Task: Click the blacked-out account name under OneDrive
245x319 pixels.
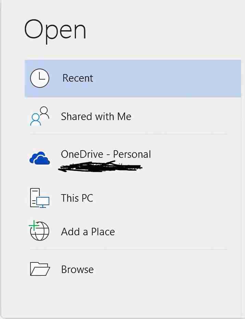Action: click(x=100, y=166)
